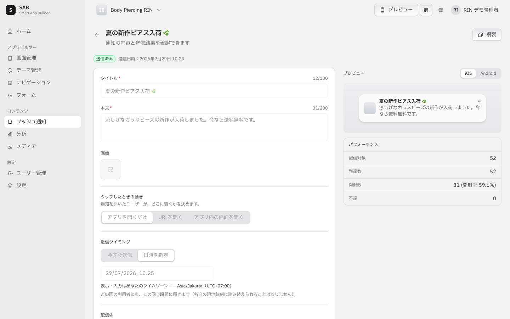Viewport: 510px width, 319px height.
Task: Click the フォーム list icon
Action: (x=10, y=95)
